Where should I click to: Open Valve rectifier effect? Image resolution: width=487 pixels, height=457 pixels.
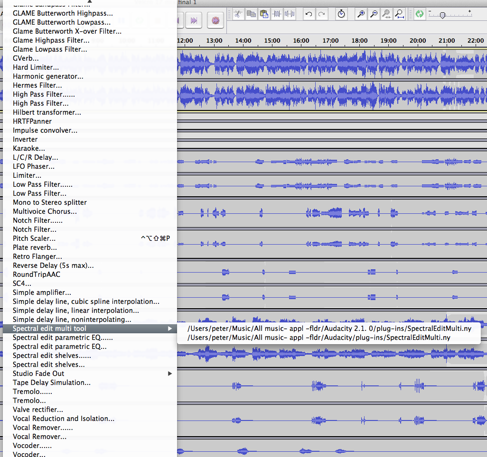pos(90,410)
